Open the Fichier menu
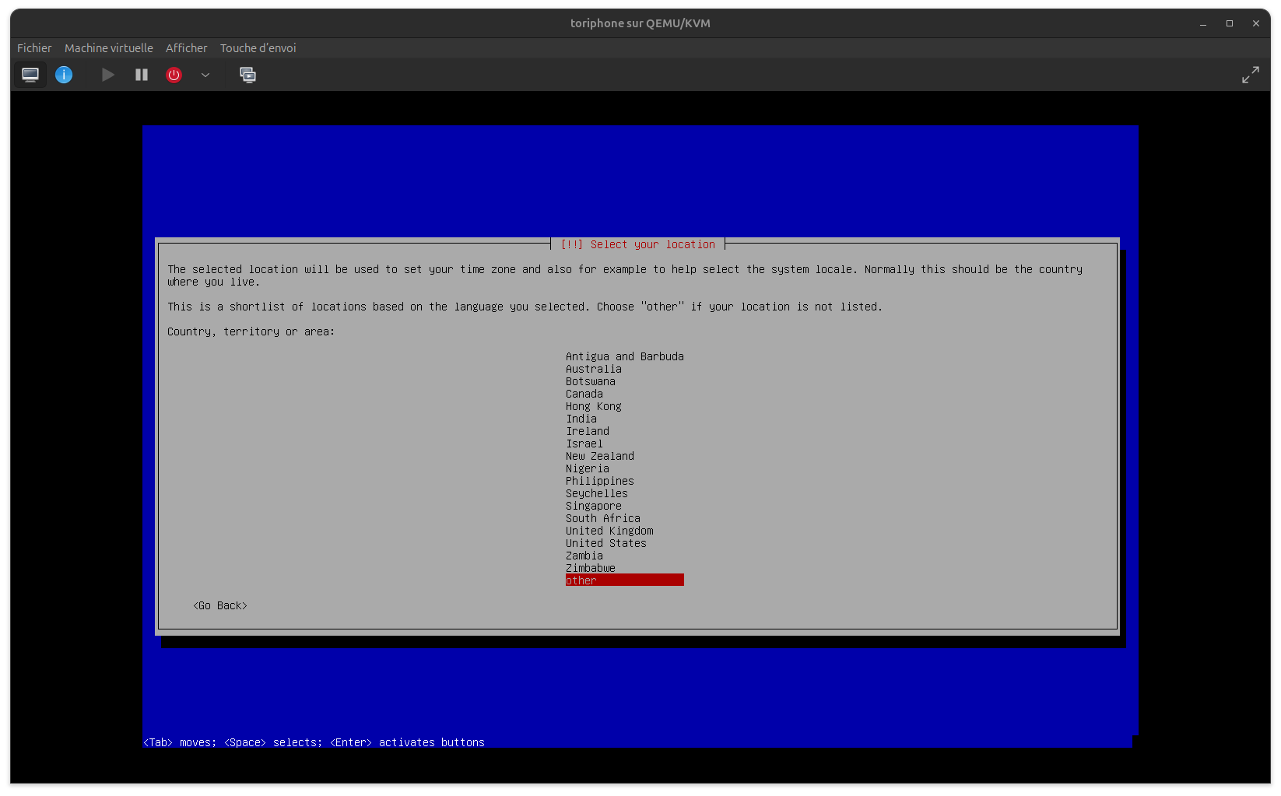This screenshot has height=796, width=1281. pyautogui.click(x=34, y=48)
